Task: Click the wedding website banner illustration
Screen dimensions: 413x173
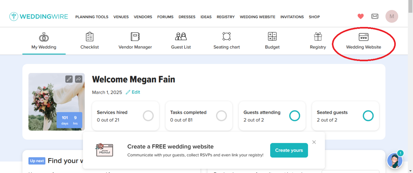Action: [104, 150]
